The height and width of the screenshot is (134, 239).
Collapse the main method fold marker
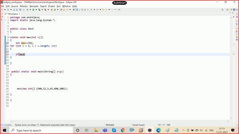pyautogui.click(x=9, y=71)
